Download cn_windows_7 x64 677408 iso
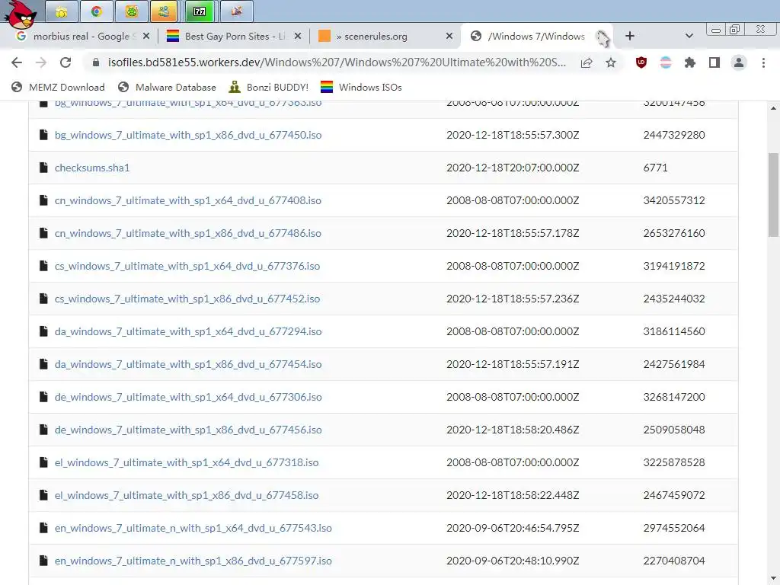 (188, 200)
